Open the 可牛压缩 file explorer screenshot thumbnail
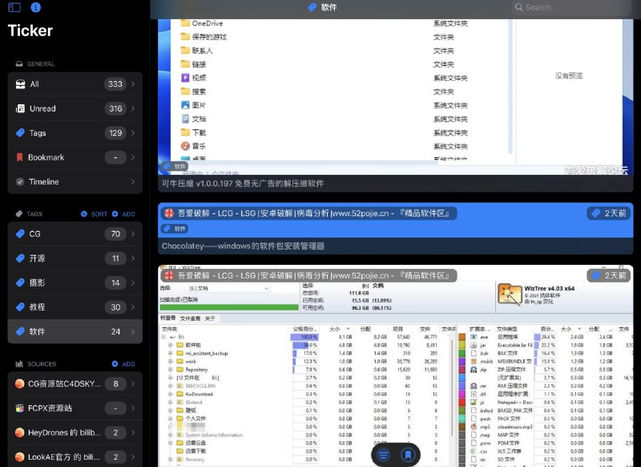 (x=395, y=97)
